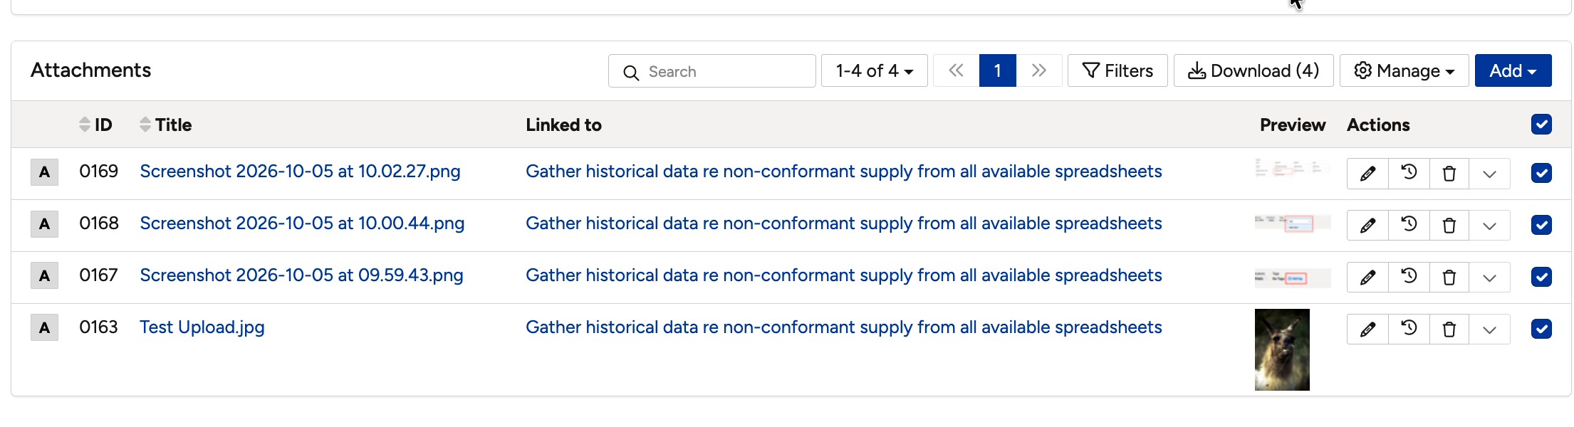This screenshot has width=1574, height=427.
Task: Delete Test Upload.jpg with trash icon
Action: tap(1449, 330)
